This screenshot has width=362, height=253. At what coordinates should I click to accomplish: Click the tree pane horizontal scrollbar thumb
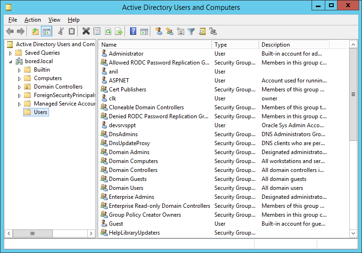pos(33,233)
